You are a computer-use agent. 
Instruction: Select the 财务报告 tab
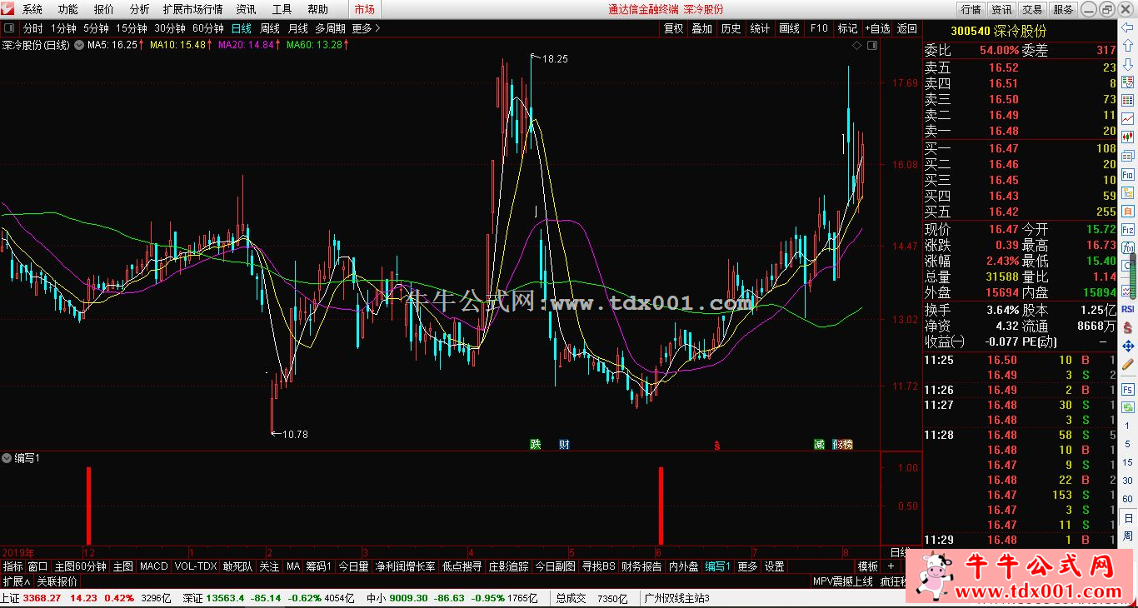641,566
